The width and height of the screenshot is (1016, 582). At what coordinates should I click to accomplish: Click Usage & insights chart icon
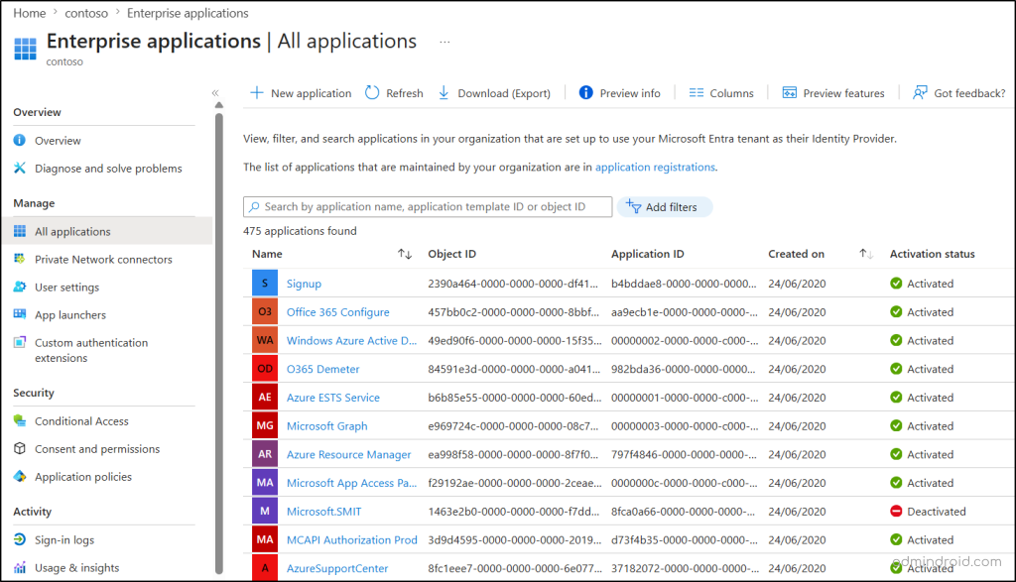coord(20,567)
